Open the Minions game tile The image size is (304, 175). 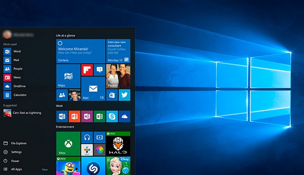(68, 166)
